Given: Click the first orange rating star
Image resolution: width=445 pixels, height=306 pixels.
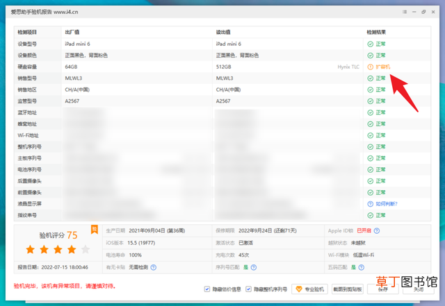Looking at the screenshot, I should click(31, 250).
